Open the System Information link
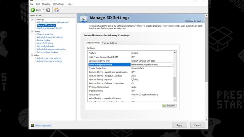Viewport: 244px width, 137px height. tap(43, 125)
